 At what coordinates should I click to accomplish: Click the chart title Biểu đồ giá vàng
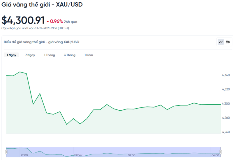41,42
